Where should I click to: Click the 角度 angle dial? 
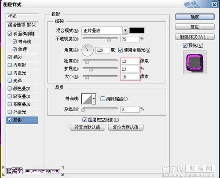point(88,50)
